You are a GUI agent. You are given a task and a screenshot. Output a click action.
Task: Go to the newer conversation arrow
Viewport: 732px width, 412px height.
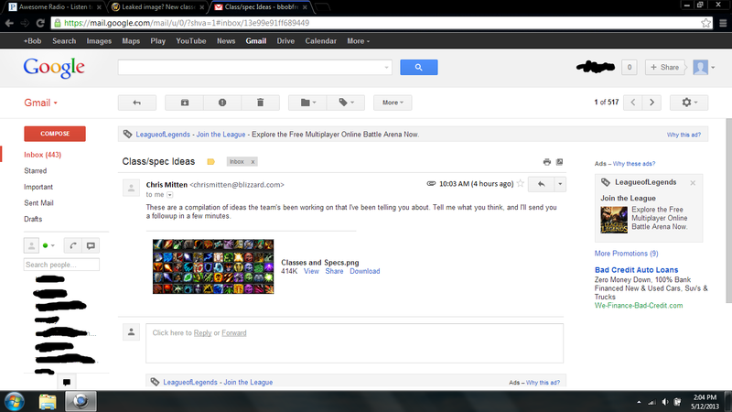pos(633,103)
